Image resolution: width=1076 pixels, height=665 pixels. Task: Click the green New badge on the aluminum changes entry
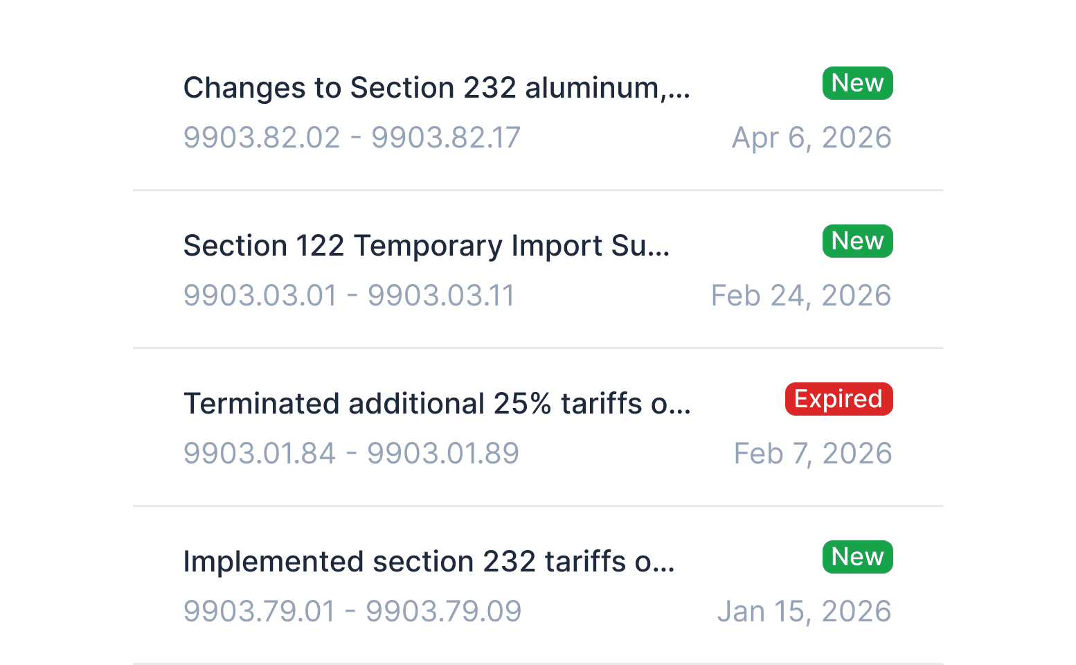point(857,83)
